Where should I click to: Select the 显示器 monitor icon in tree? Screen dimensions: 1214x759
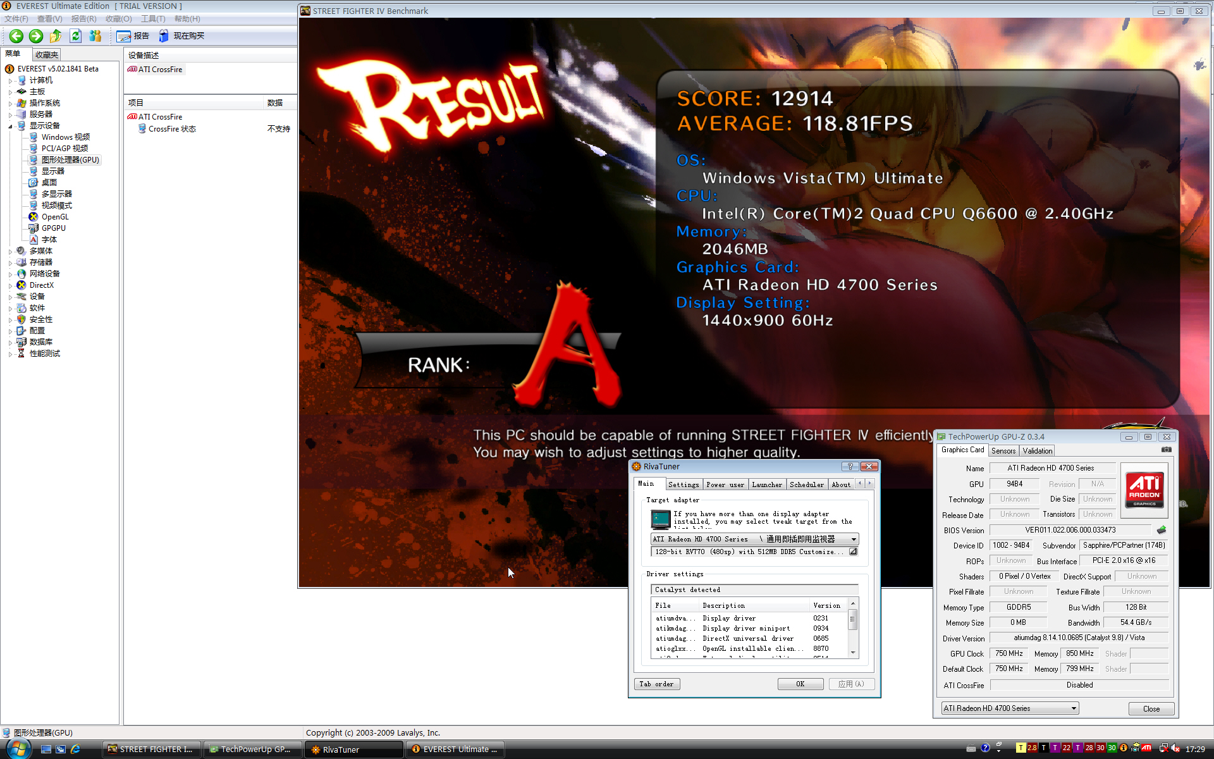point(34,171)
